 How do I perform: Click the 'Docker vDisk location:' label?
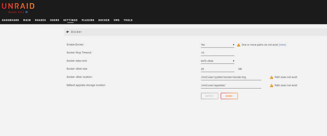pyautogui.click(x=79, y=77)
